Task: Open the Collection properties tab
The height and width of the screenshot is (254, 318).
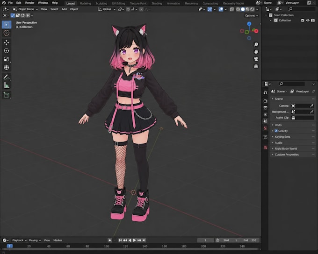Action: tap(266, 137)
